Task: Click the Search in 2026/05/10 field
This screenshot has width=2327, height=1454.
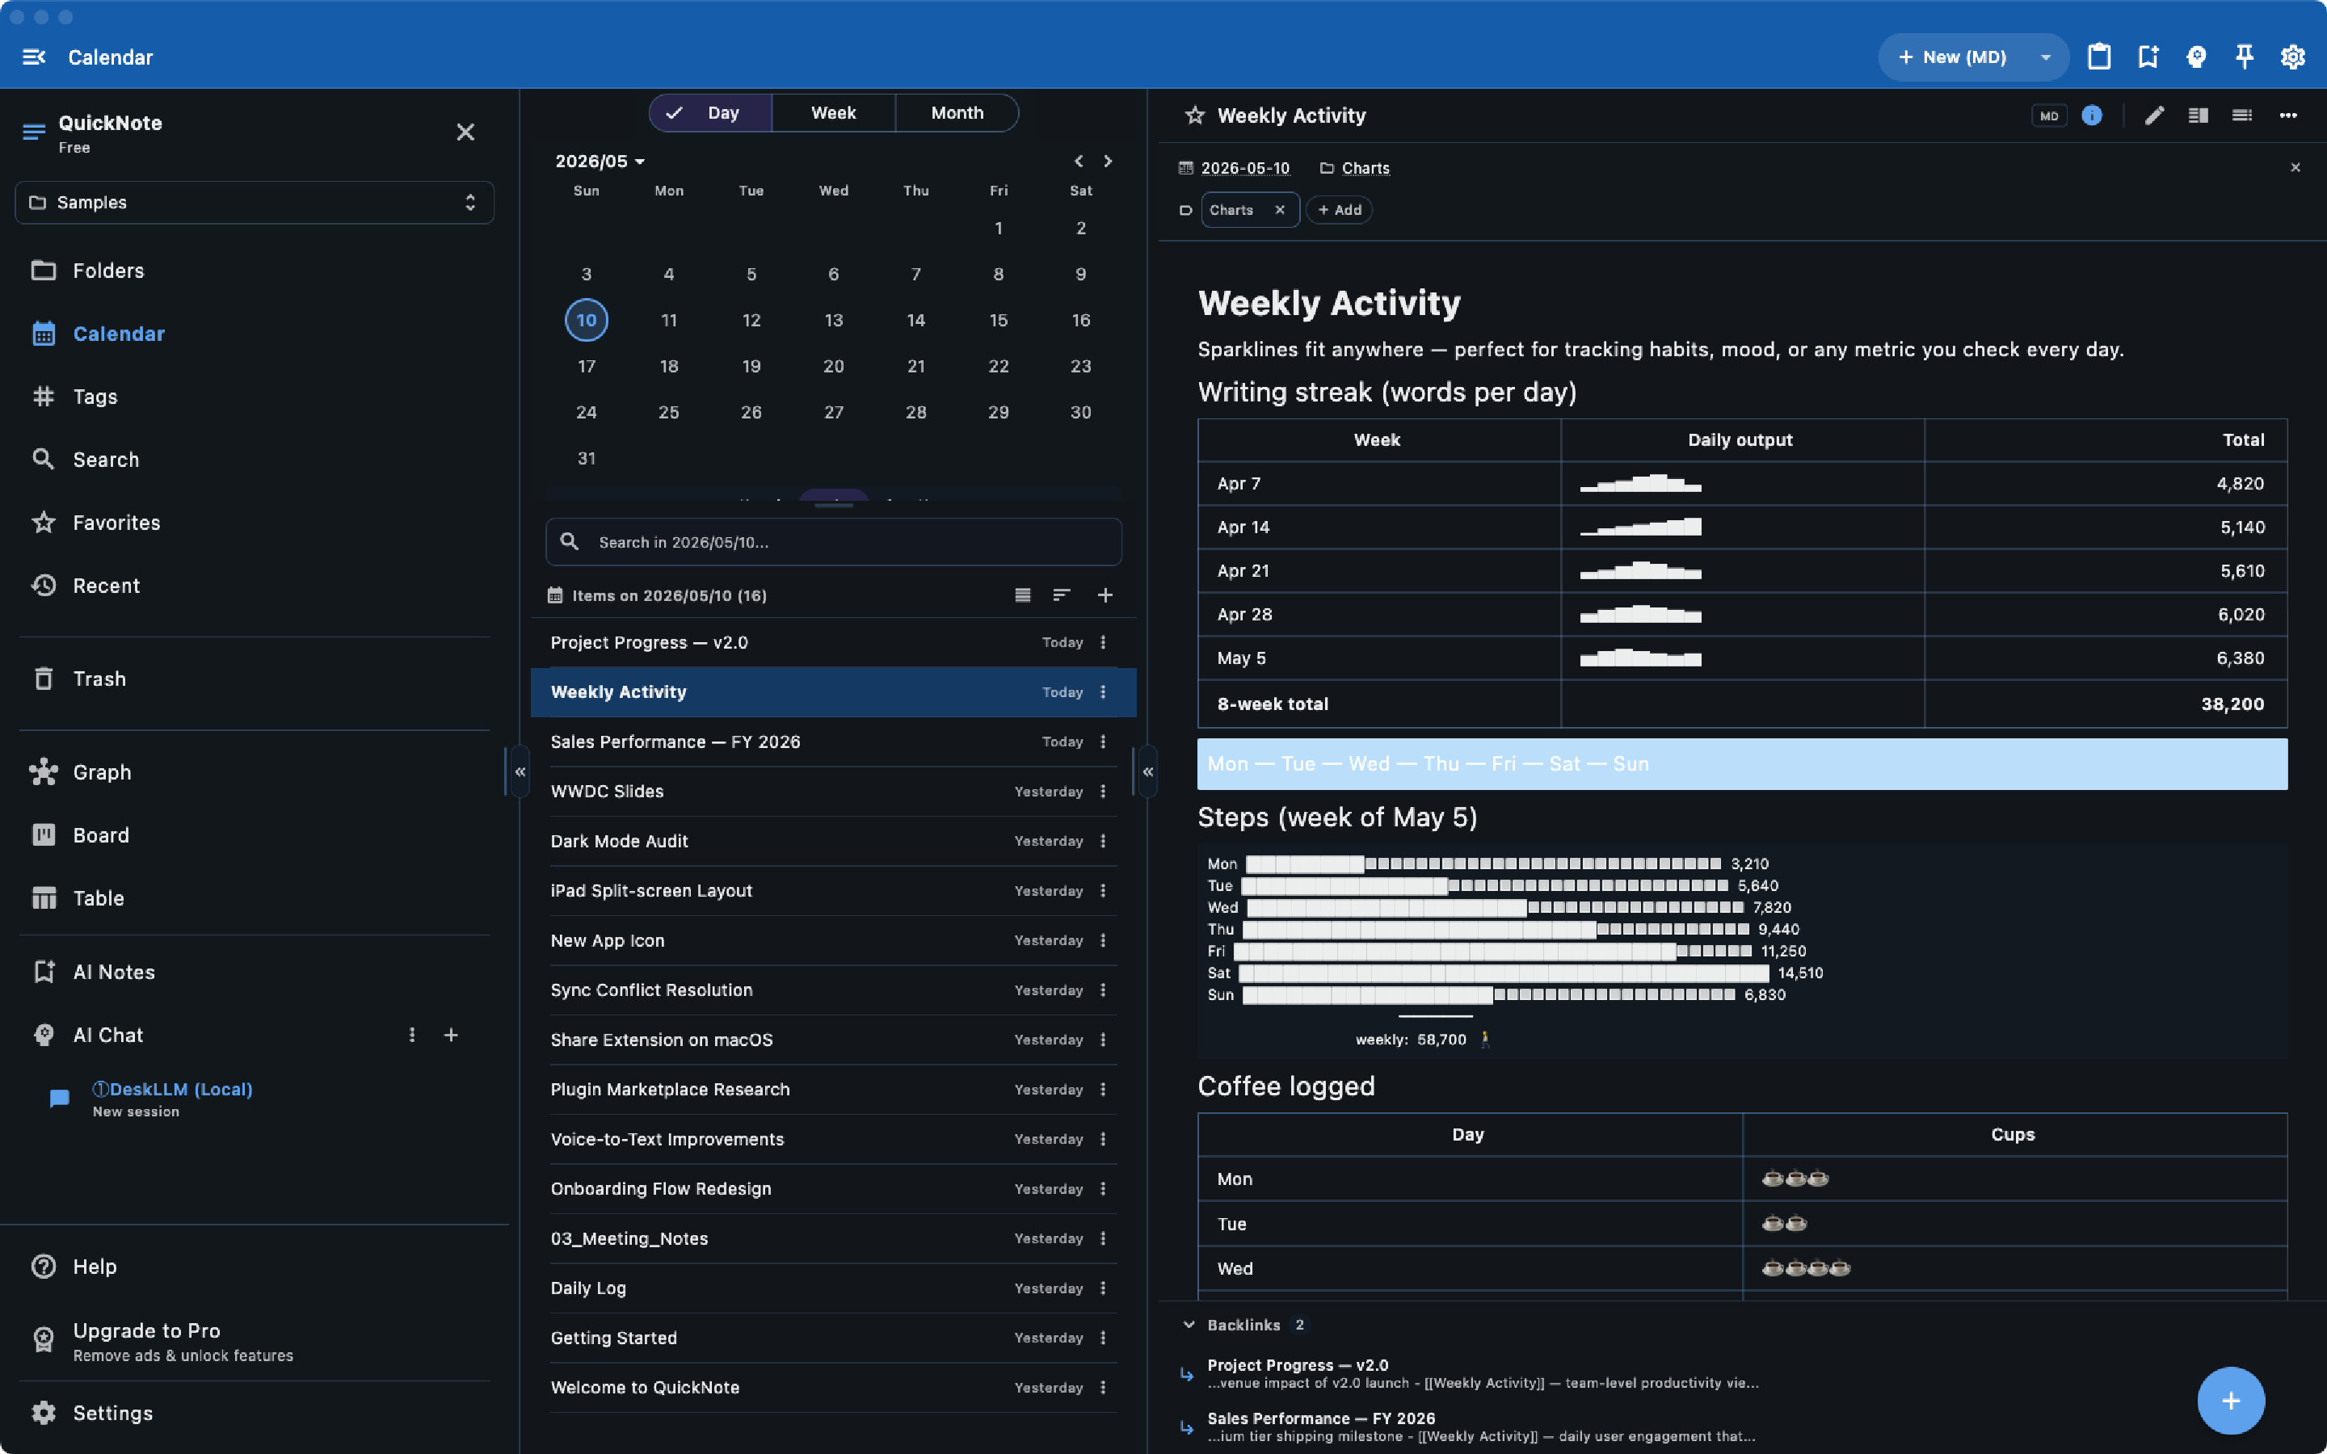Action: tap(833, 541)
